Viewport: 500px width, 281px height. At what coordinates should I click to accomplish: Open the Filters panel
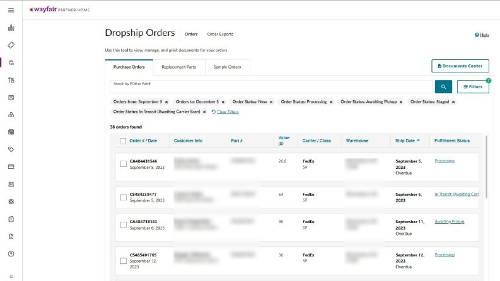tap(473, 87)
